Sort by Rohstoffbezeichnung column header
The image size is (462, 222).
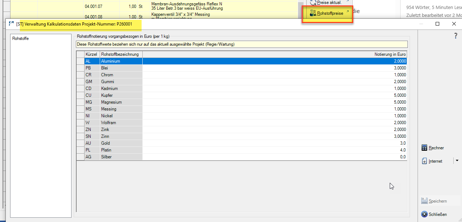[121, 54]
